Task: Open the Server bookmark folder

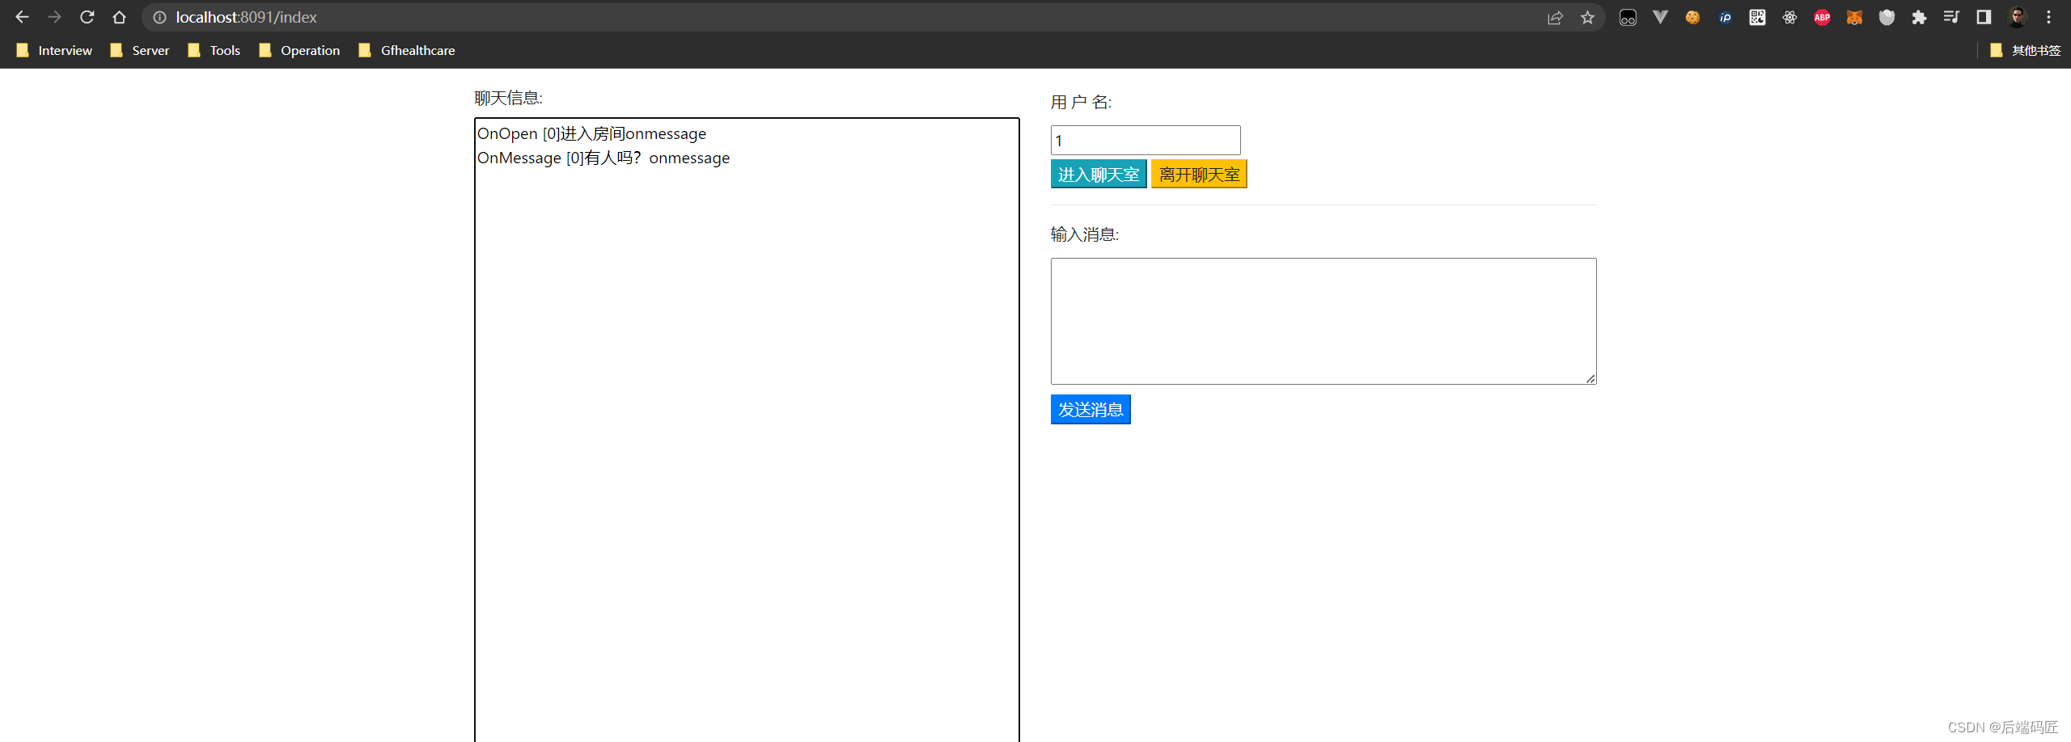Action: (x=139, y=50)
